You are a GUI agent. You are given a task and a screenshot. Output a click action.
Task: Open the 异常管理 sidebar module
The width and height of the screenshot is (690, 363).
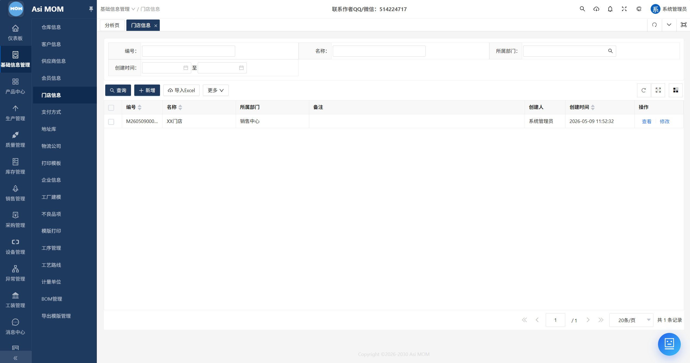coord(15,273)
